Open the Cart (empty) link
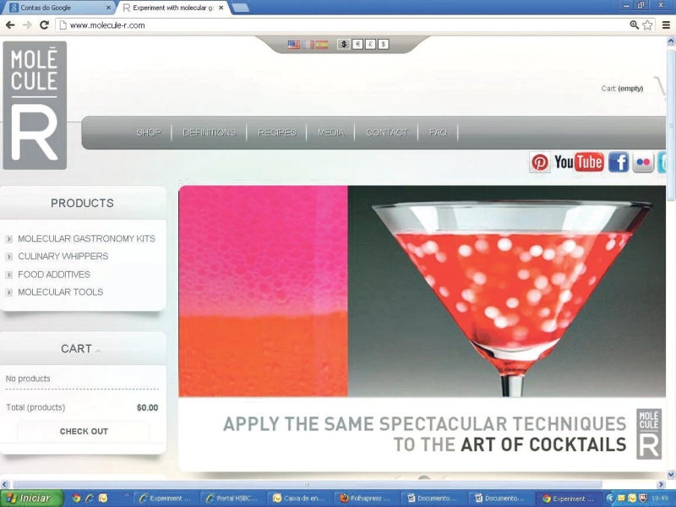Viewport: 676px width, 507px height. 622,89
